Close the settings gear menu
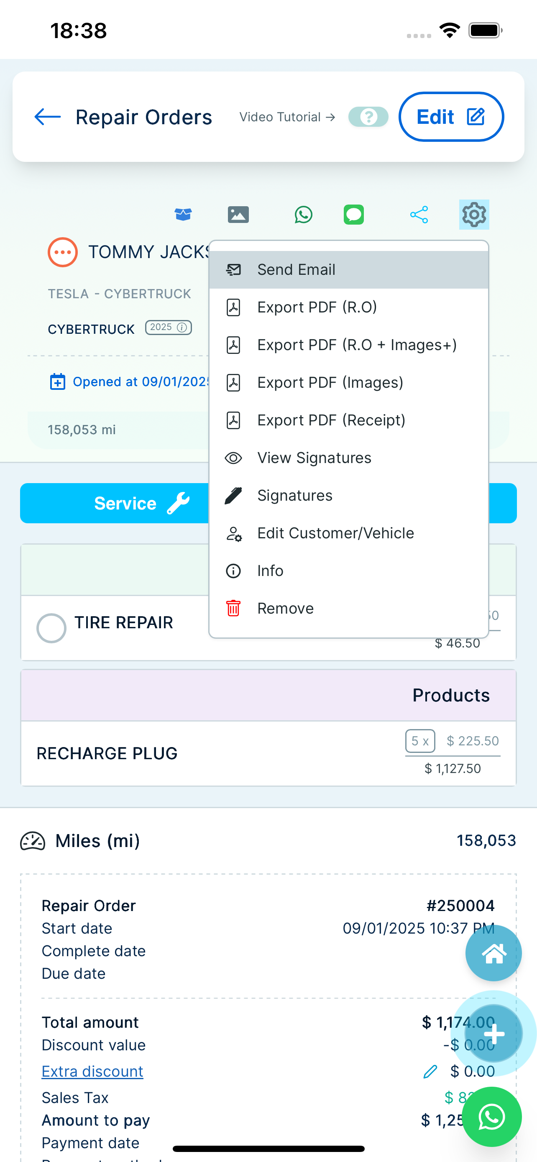Screen dimensions: 537x1162 point(474,215)
